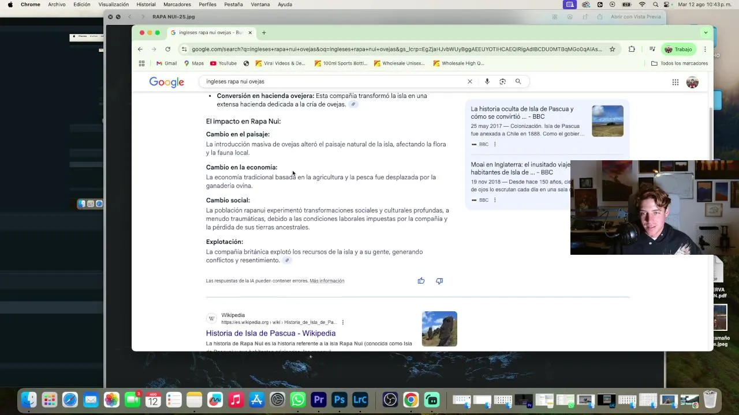Open the bookmark apps grid icon
Screen dimensions: 739x415
point(141,63)
